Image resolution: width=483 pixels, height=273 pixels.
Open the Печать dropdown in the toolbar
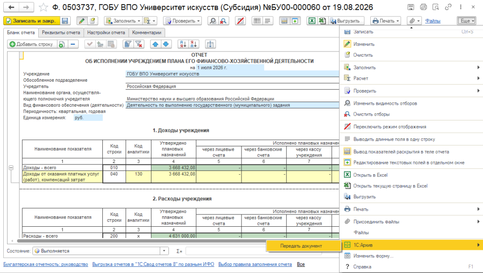click(386, 21)
